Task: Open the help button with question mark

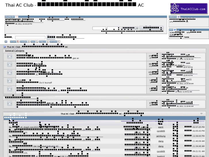Action: pyautogui.click(x=25, y=42)
